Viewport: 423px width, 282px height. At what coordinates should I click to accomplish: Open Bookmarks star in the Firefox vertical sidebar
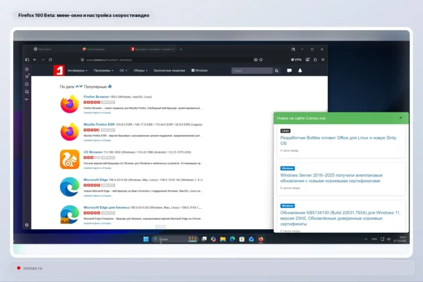point(26,69)
